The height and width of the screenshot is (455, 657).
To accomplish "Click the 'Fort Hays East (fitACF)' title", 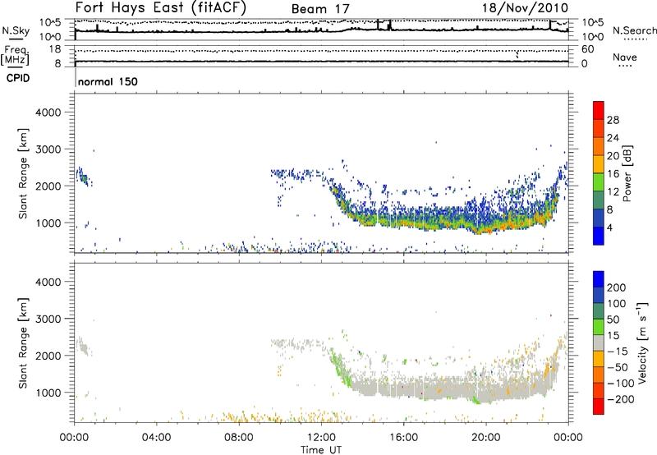I will pos(160,7).
